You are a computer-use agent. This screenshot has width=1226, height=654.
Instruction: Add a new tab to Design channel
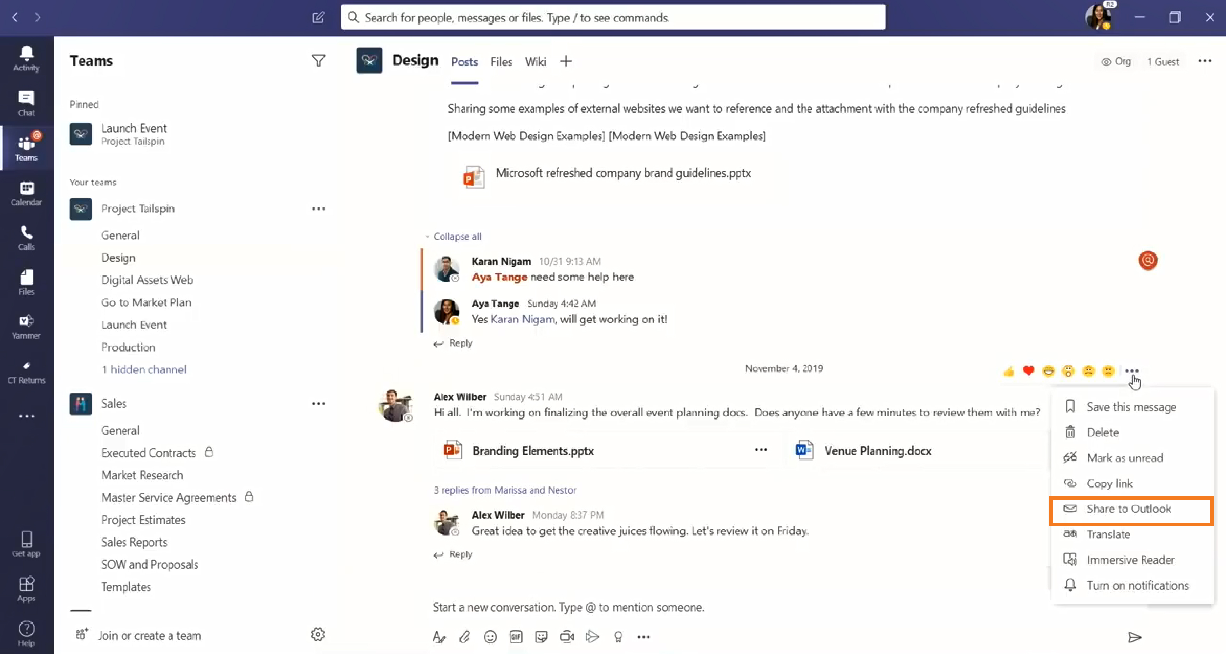click(x=566, y=61)
